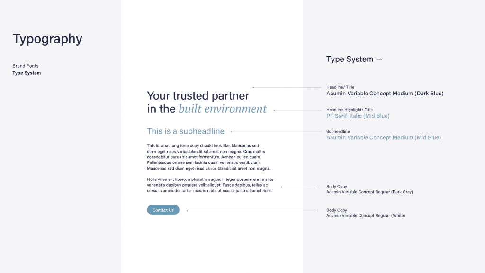Viewport: 485px width, 273px height.
Task: Open the Brand Fonts section link
Action: pyautogui.click(x=26, y=66)
